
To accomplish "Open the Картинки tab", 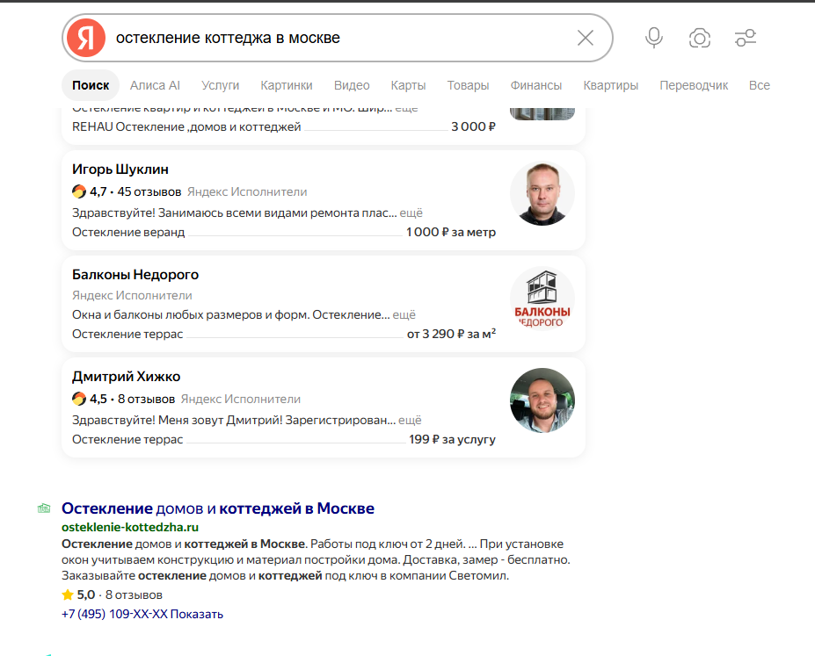I will click(x=287, y=85).
